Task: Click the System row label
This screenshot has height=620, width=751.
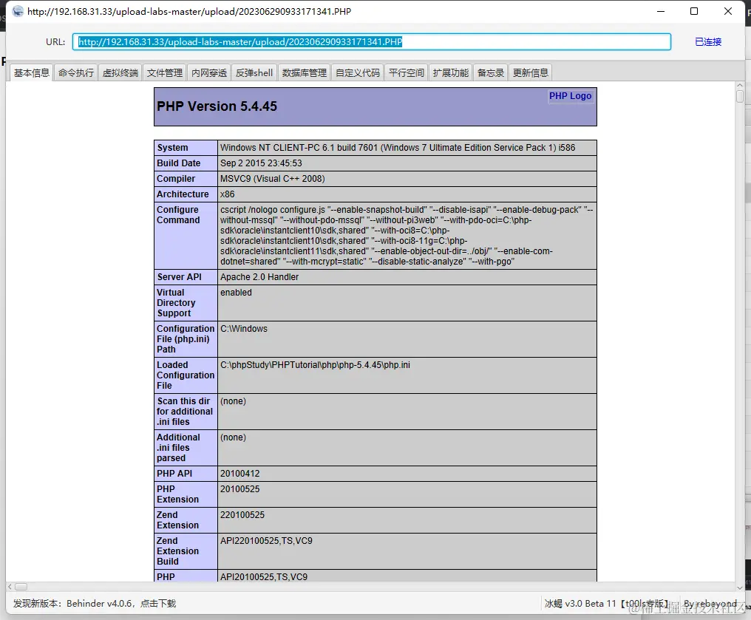Action: [x=172, y=148]
